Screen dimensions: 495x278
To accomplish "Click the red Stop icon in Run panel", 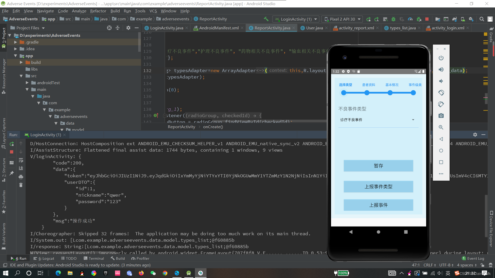I will click(12, 152).
